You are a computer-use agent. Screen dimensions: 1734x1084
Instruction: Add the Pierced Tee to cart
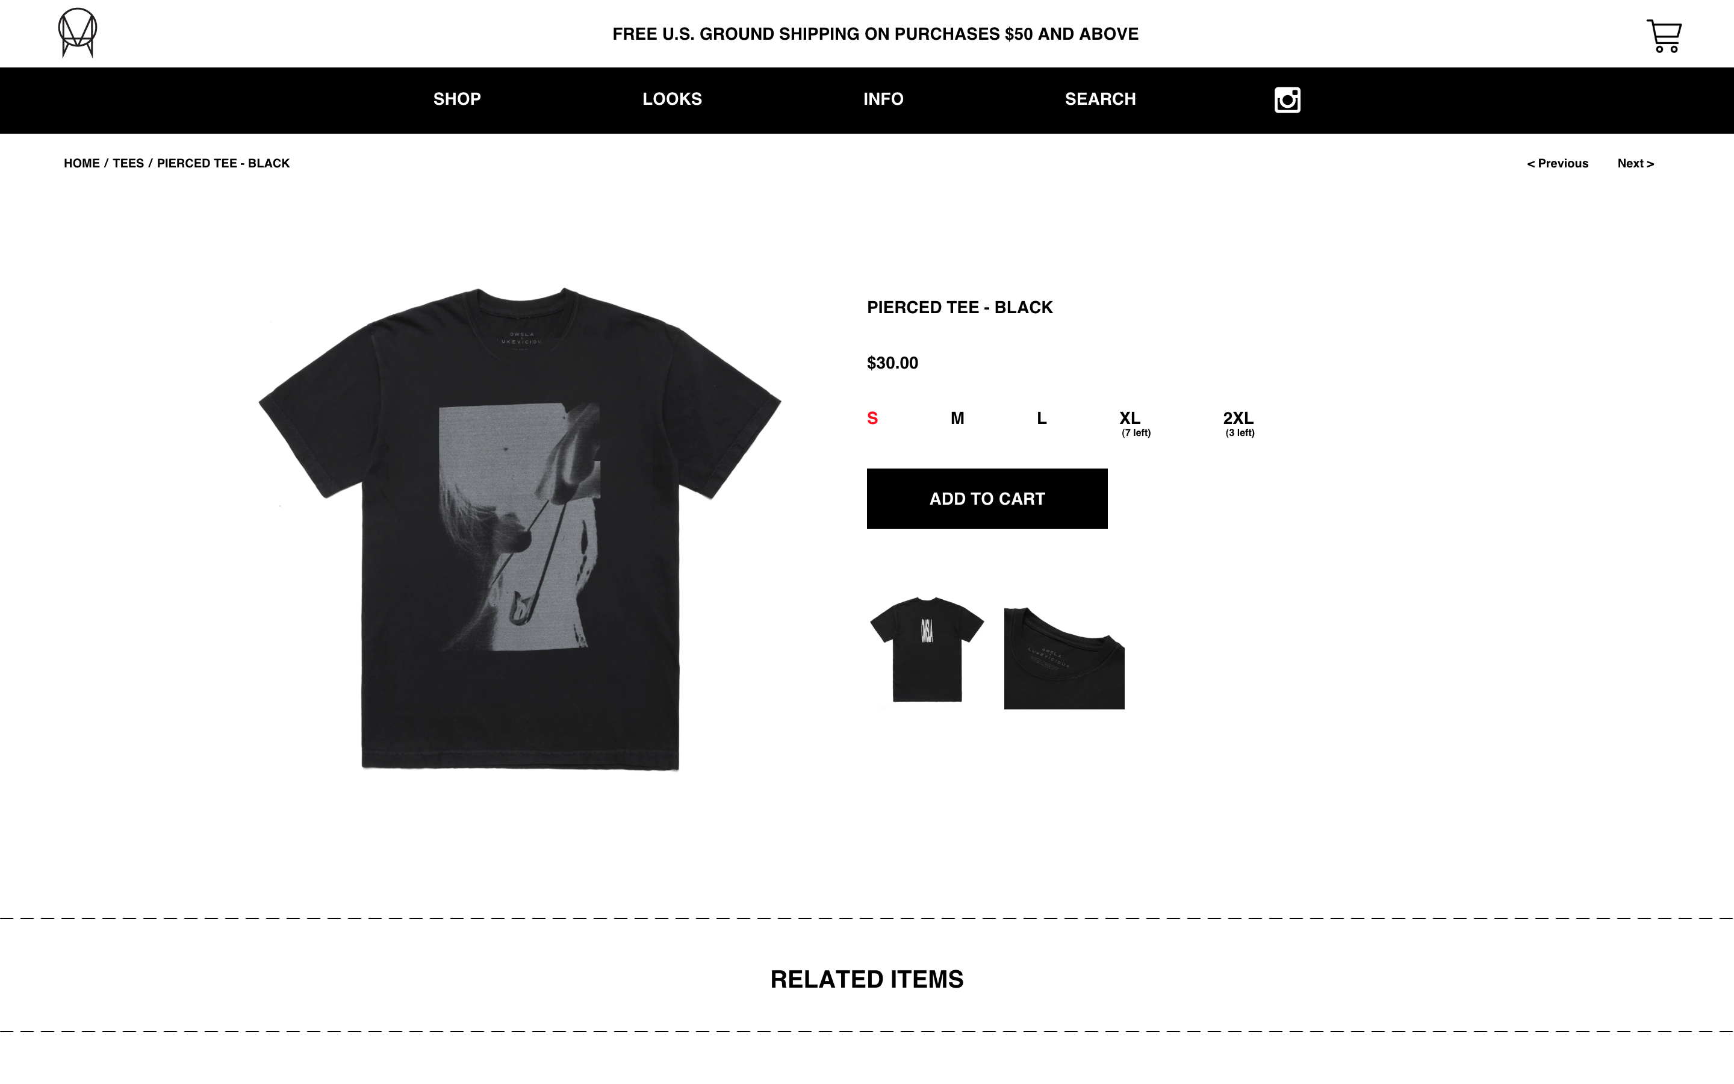tap(987, 498)
